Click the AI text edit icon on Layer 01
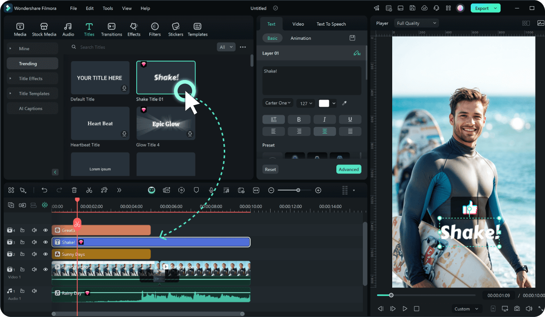The height and width of the screenshot is (317, 545). (x=357, y=53)
